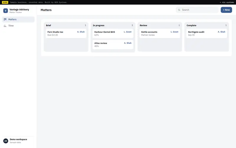Open the Atlas review card
Viewport: 236px width, 148px height.
point(113,45)
